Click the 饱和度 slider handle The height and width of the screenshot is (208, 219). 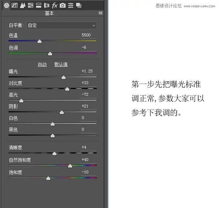click(48, 178)
